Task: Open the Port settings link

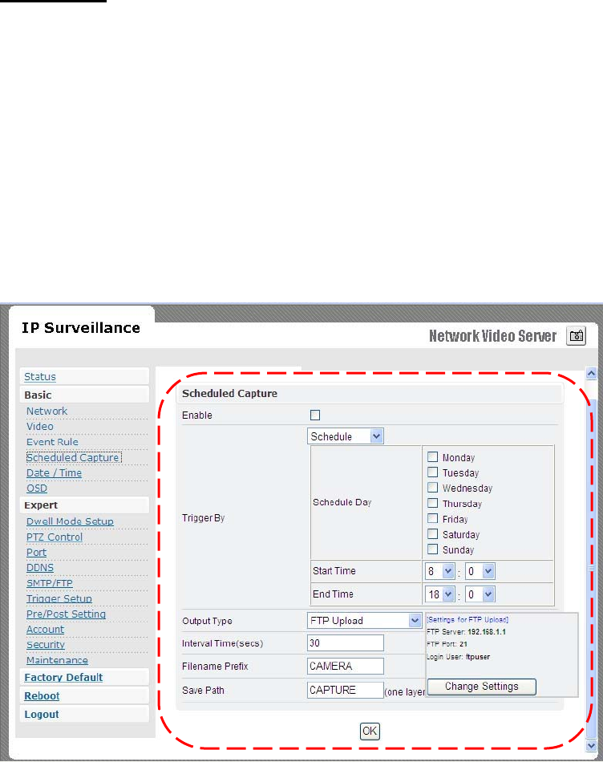Action: click(x=36, y=553)
